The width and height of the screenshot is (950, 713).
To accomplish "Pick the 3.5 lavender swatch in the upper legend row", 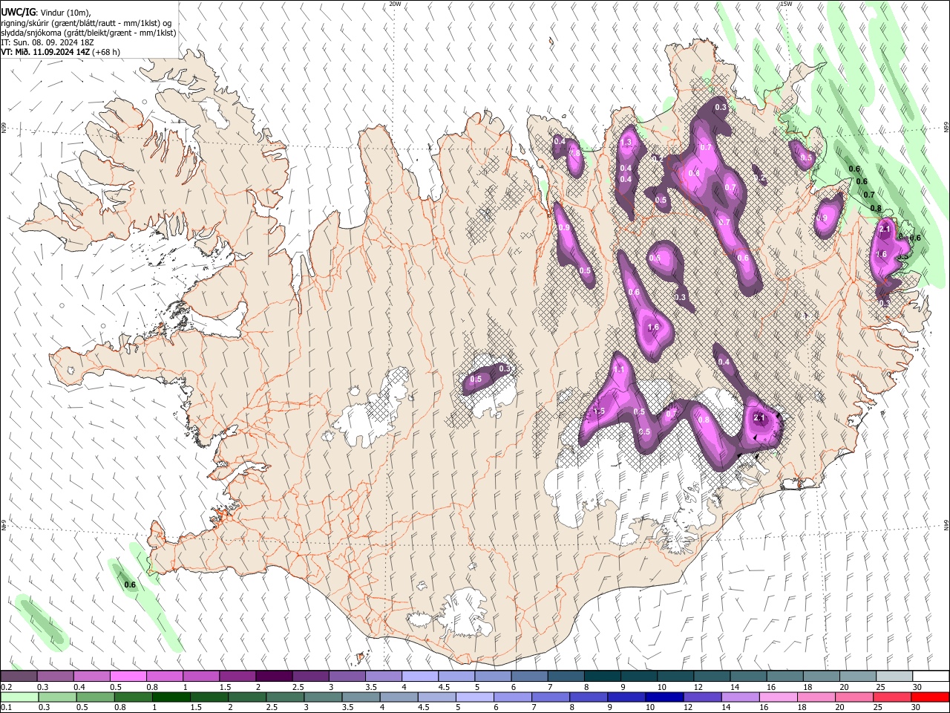I will click(x=383, y=676).
